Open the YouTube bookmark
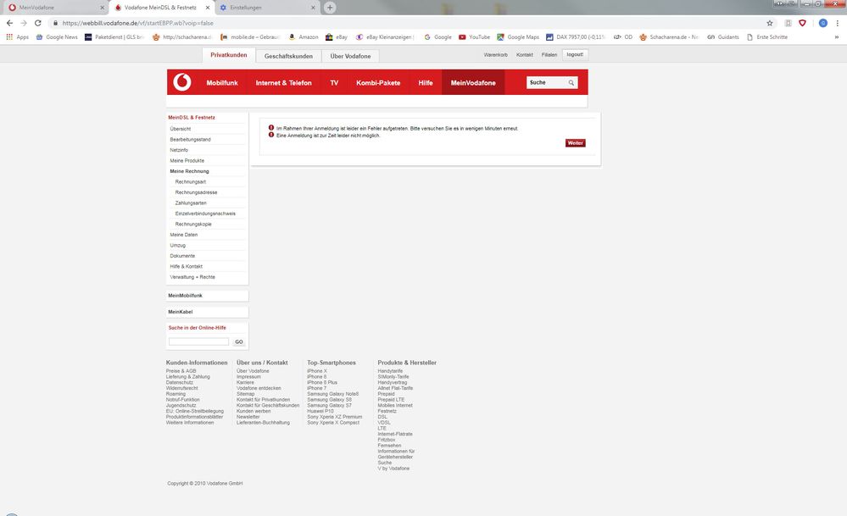The image size is (847, 516). [x=474, y=36]
